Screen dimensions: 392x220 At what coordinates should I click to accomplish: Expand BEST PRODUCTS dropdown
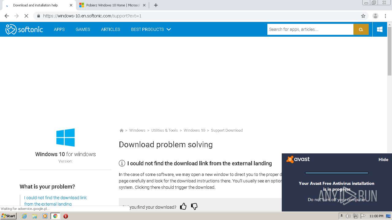[x=151, y=29]
